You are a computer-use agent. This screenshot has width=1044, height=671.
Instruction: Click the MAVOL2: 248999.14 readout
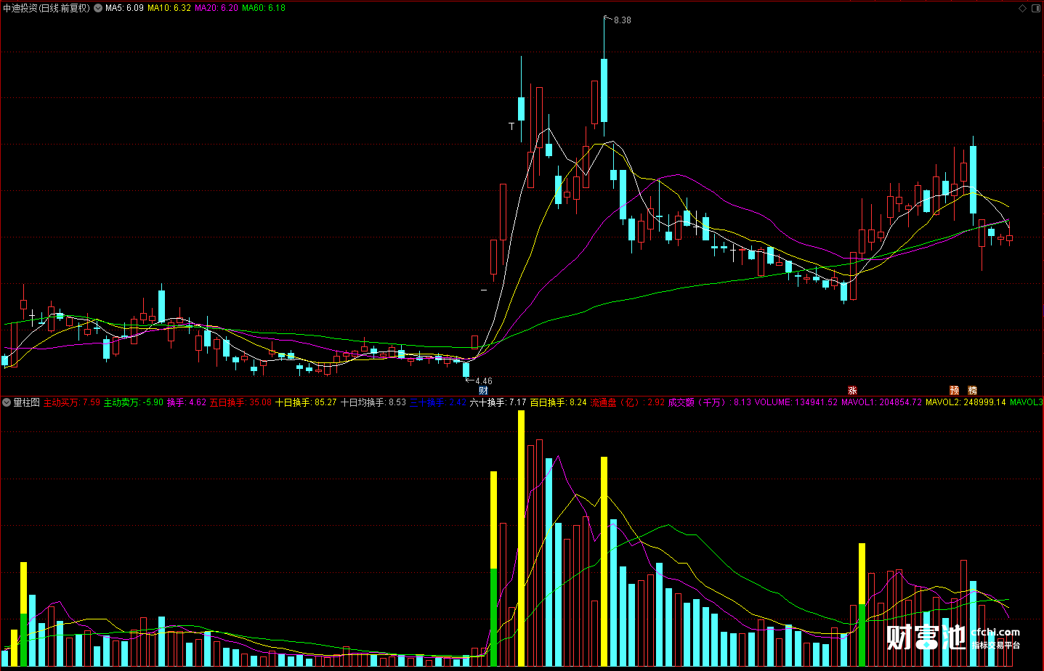click(966, 402)
